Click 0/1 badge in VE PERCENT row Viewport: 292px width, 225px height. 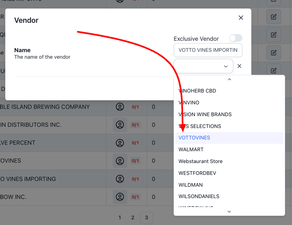point(135,143)
